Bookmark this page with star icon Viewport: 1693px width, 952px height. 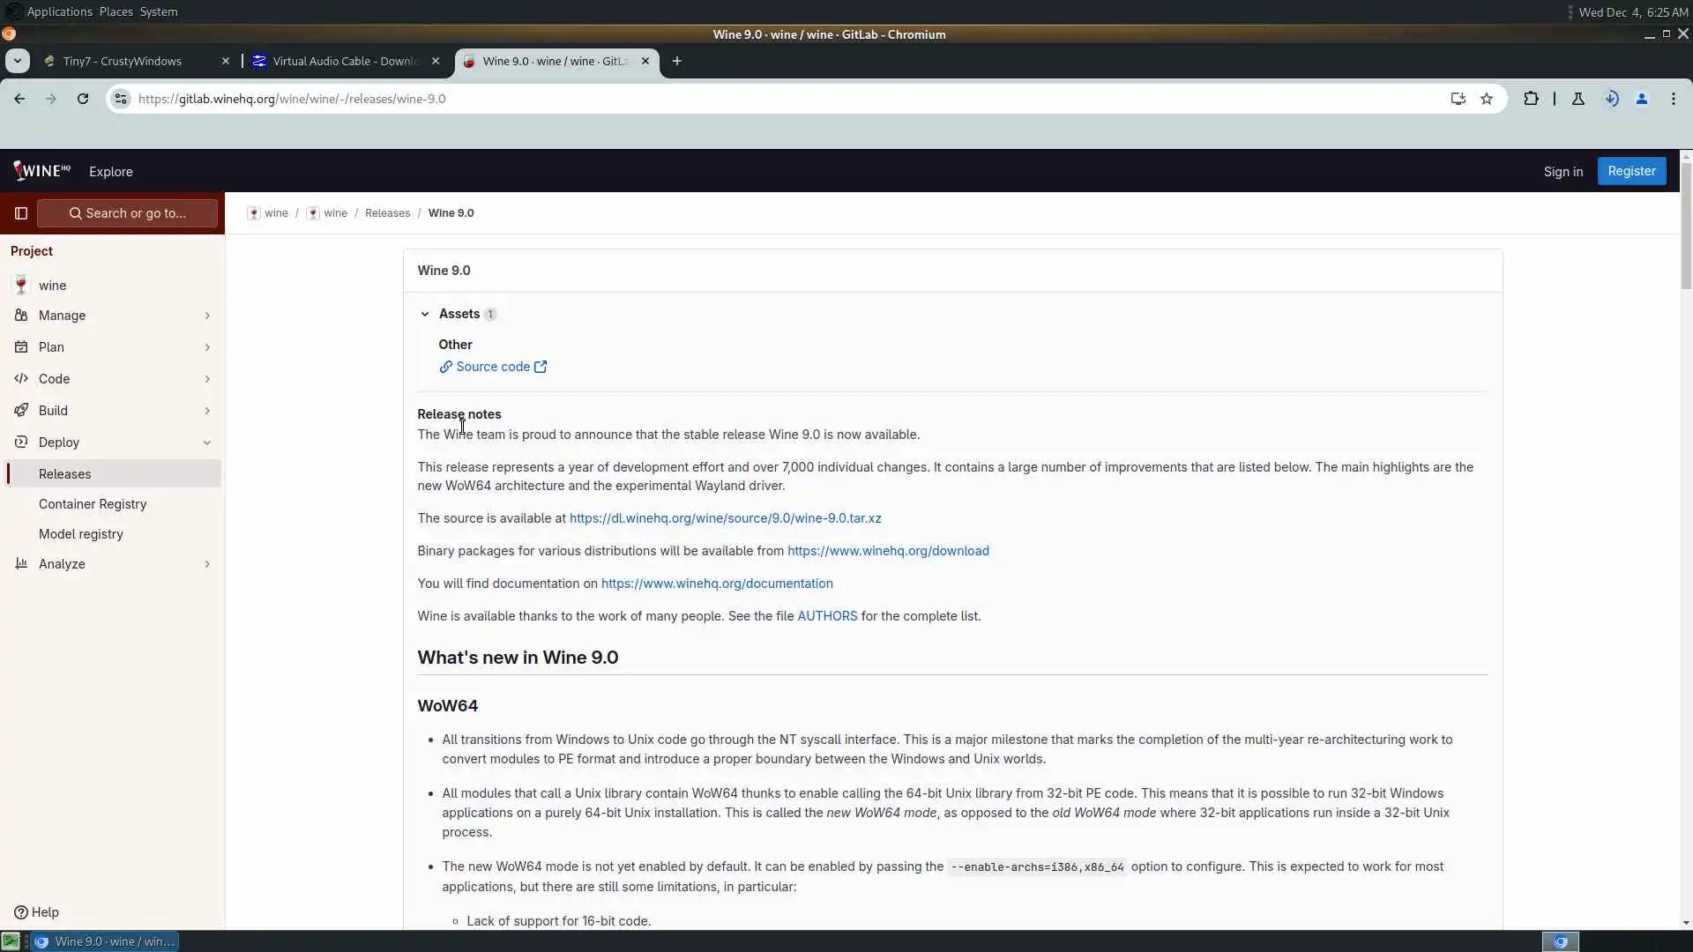coord(1487,99)
